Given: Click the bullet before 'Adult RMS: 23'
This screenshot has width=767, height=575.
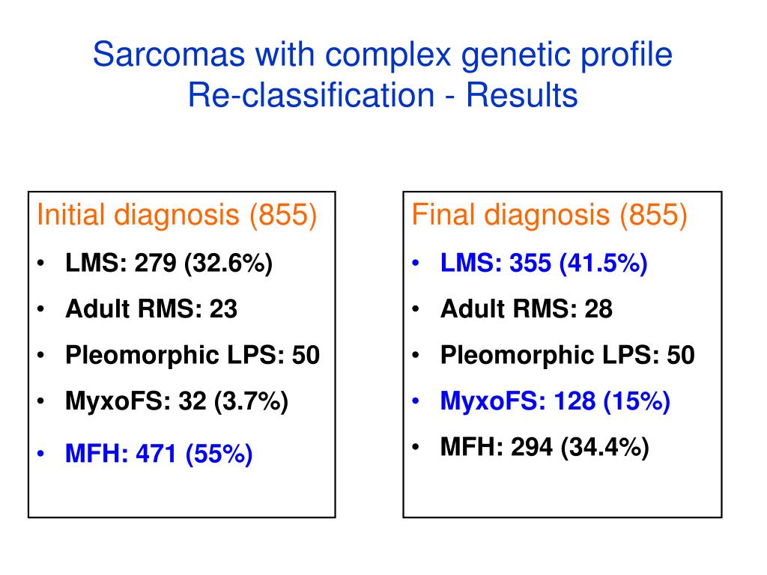Looking at the screenshot, I should (40, 309).
